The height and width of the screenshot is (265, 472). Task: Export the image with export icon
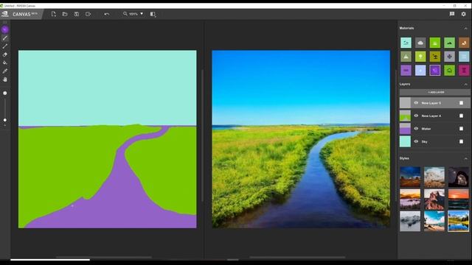tap(88, 14)
